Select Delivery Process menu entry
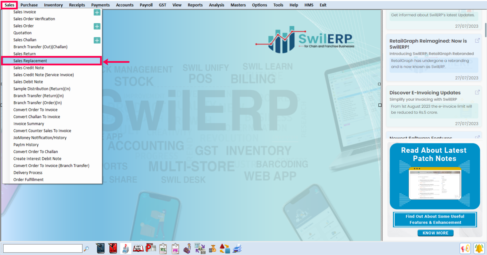 [x=52, y=172]
